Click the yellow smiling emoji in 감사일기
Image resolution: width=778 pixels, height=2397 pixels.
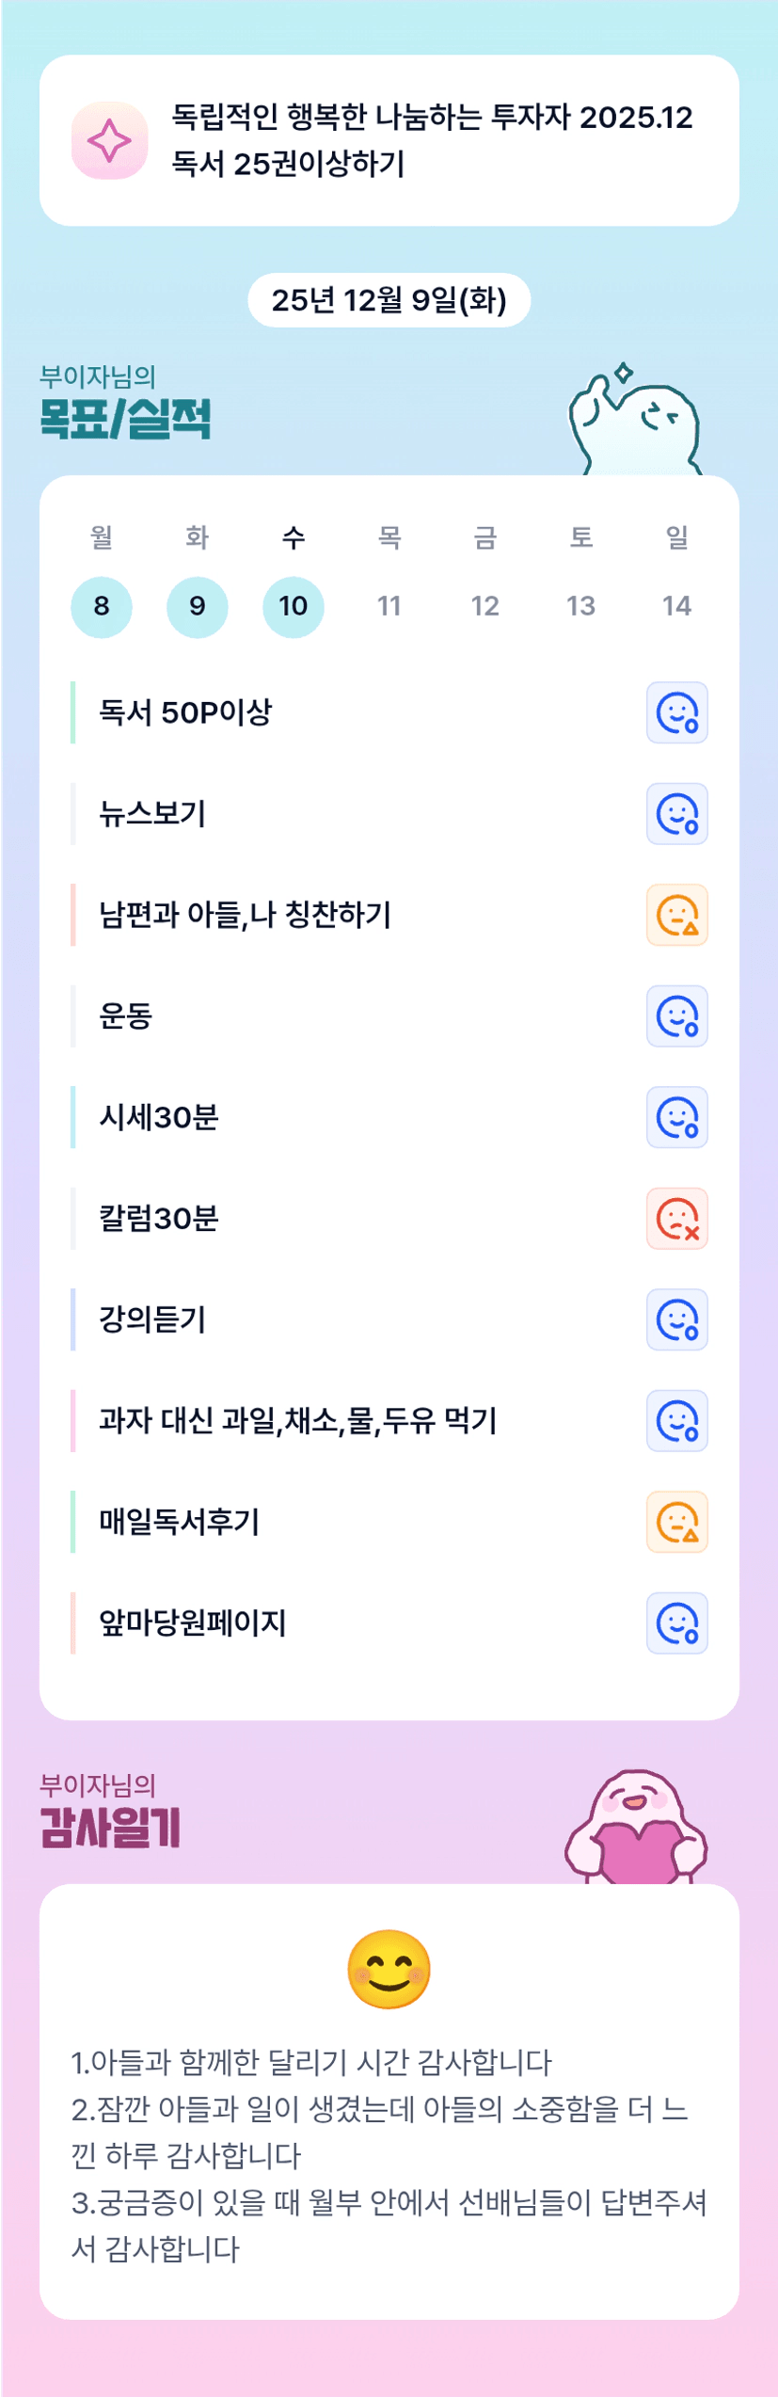(x=389, y=1970)
